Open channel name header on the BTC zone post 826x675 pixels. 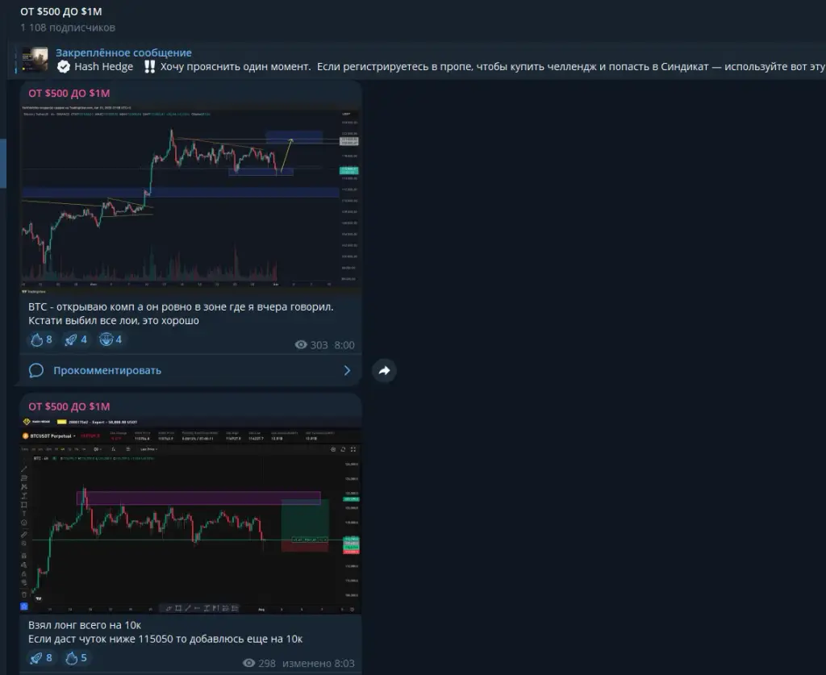tap(69, 94)
